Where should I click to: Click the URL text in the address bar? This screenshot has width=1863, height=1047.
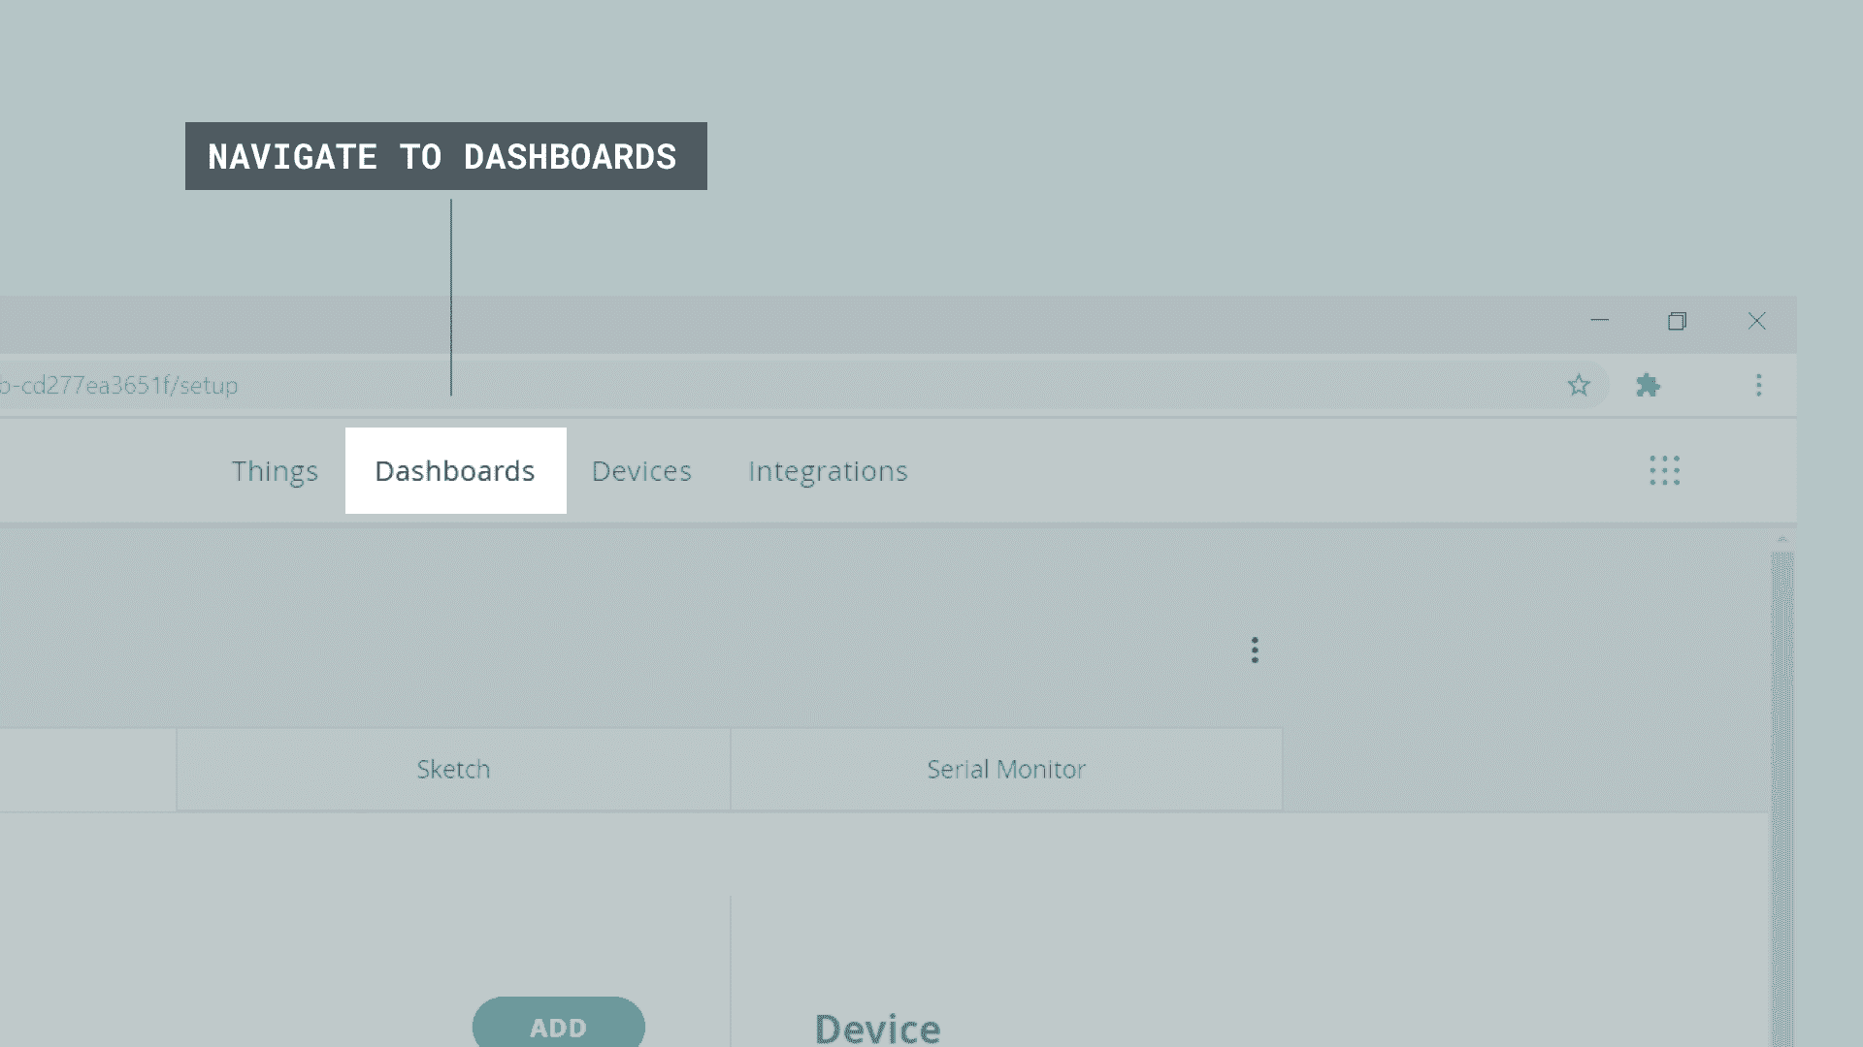tap(119, 386)
